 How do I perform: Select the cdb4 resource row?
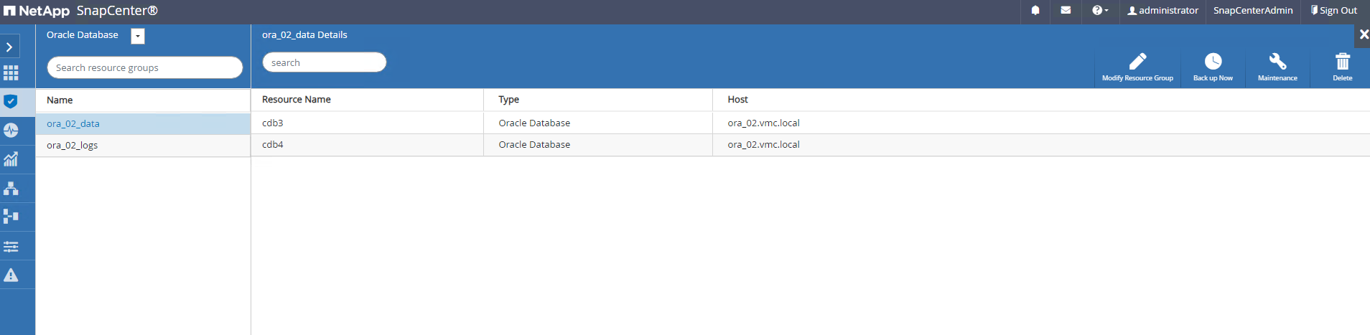click(x=810, y=144)
